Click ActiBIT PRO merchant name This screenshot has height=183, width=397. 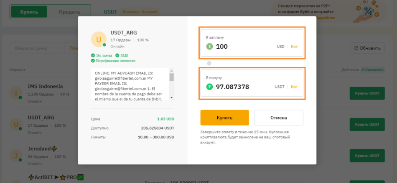[x=56, y=177]
